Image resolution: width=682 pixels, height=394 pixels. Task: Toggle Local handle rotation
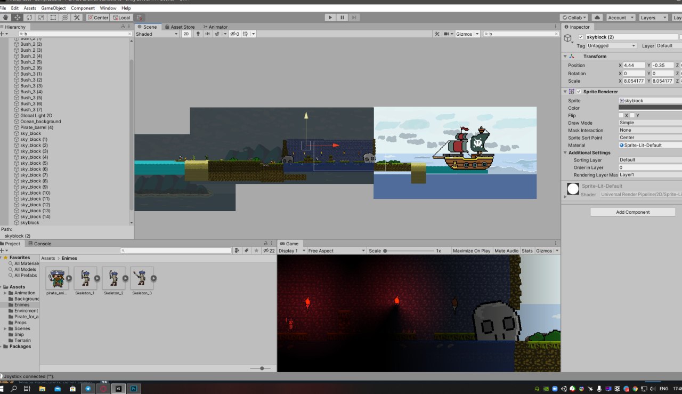(121, 18)
